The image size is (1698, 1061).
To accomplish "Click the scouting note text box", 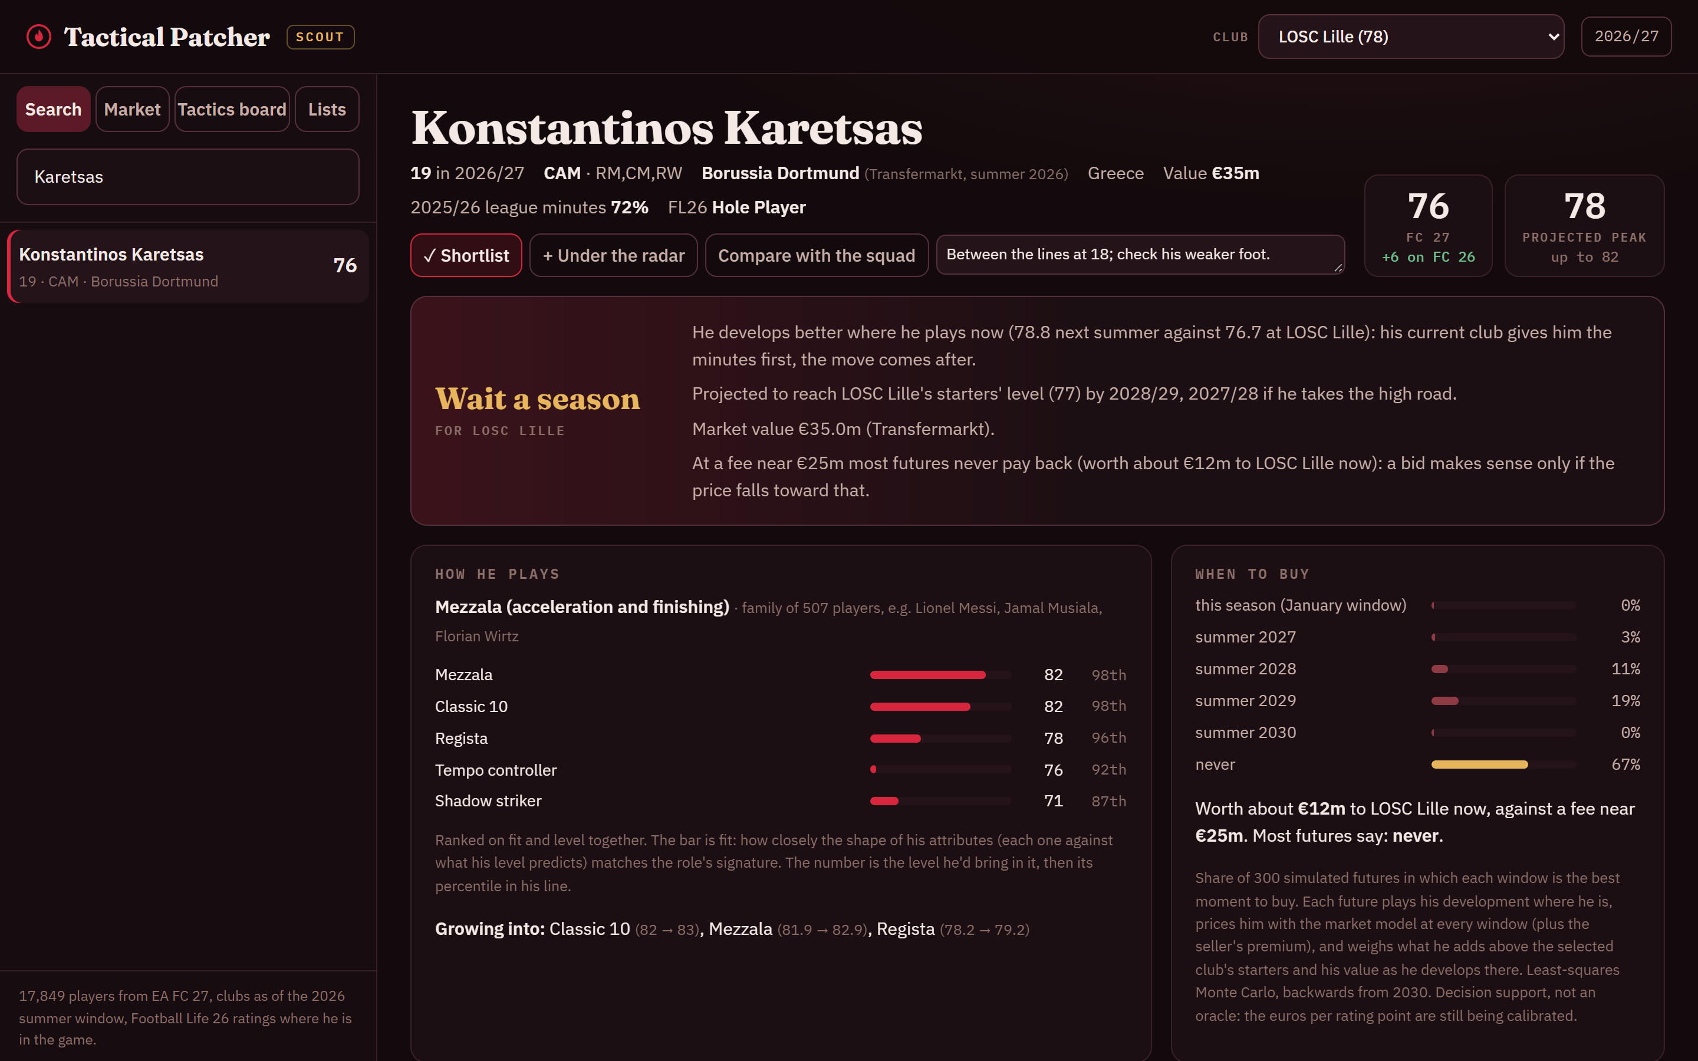I will (x=1140, y=255).
